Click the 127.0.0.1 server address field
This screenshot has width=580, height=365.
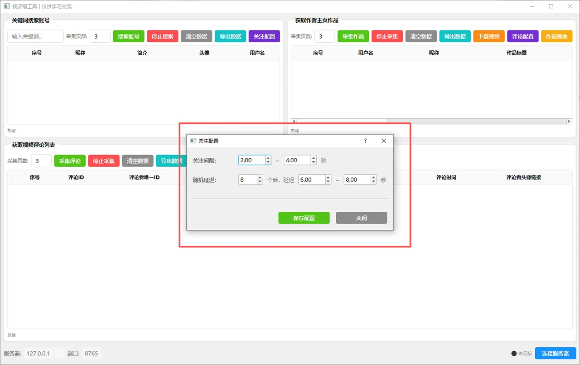[43, 353]
